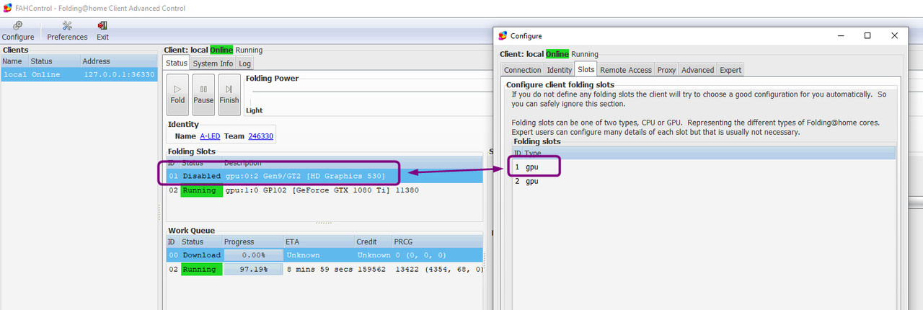
Task: Switch to the Status tab
Action: 177,63
